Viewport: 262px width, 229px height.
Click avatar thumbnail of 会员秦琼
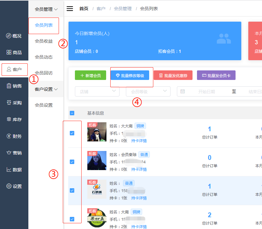pyautogui.click(x=97, y=161)
